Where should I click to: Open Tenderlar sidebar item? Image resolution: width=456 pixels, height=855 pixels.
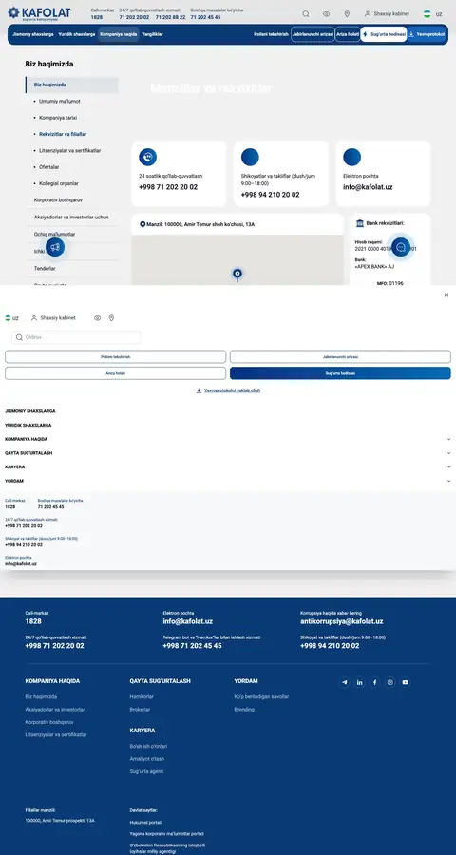45,268
